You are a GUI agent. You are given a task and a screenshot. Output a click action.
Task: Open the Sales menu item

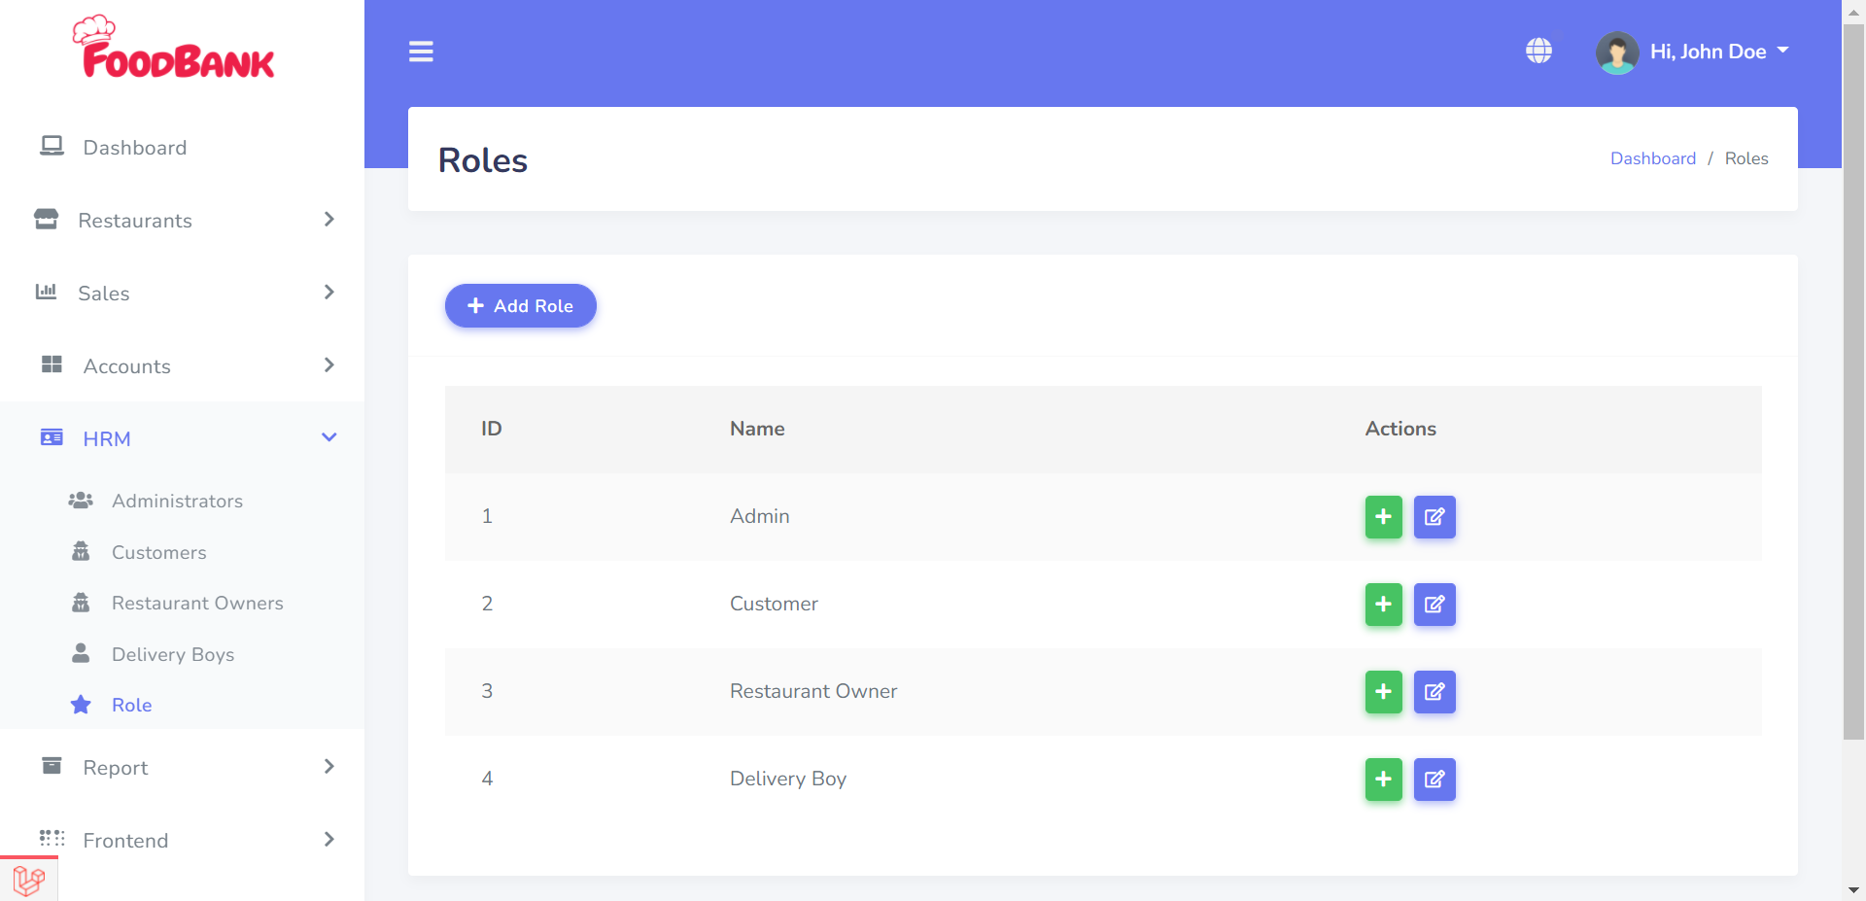coord(104,294)
